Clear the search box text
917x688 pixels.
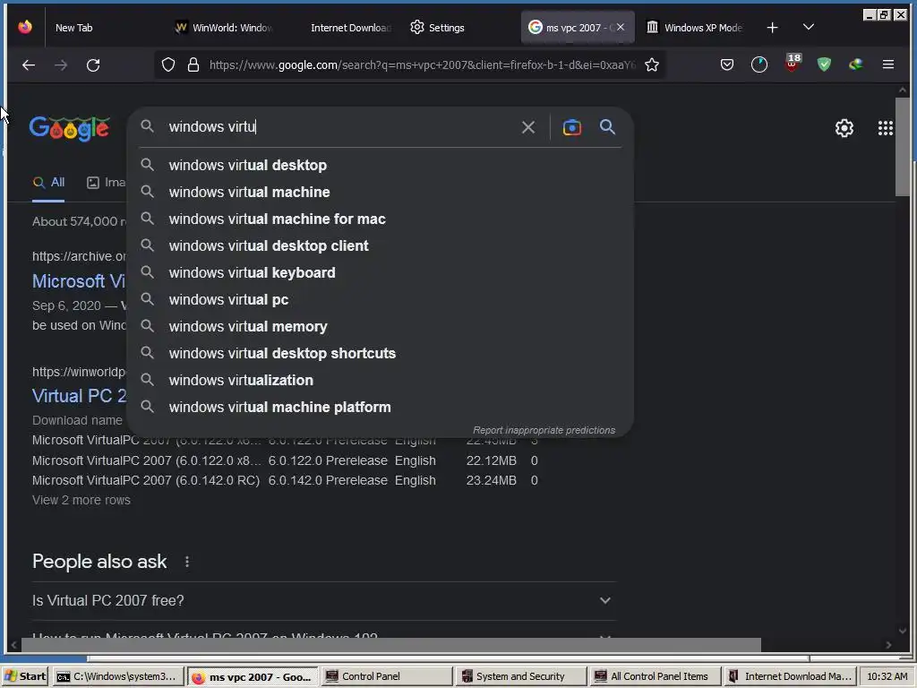click(x=528, y=127)
